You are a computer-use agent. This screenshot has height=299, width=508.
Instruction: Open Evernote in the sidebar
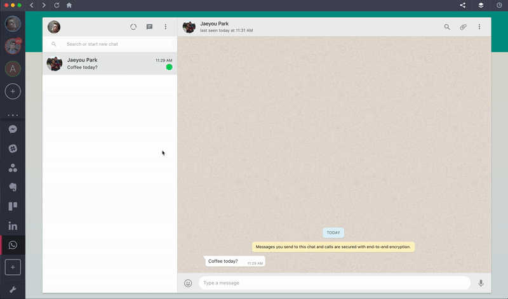pyautogui.click(x=13, y=187)
